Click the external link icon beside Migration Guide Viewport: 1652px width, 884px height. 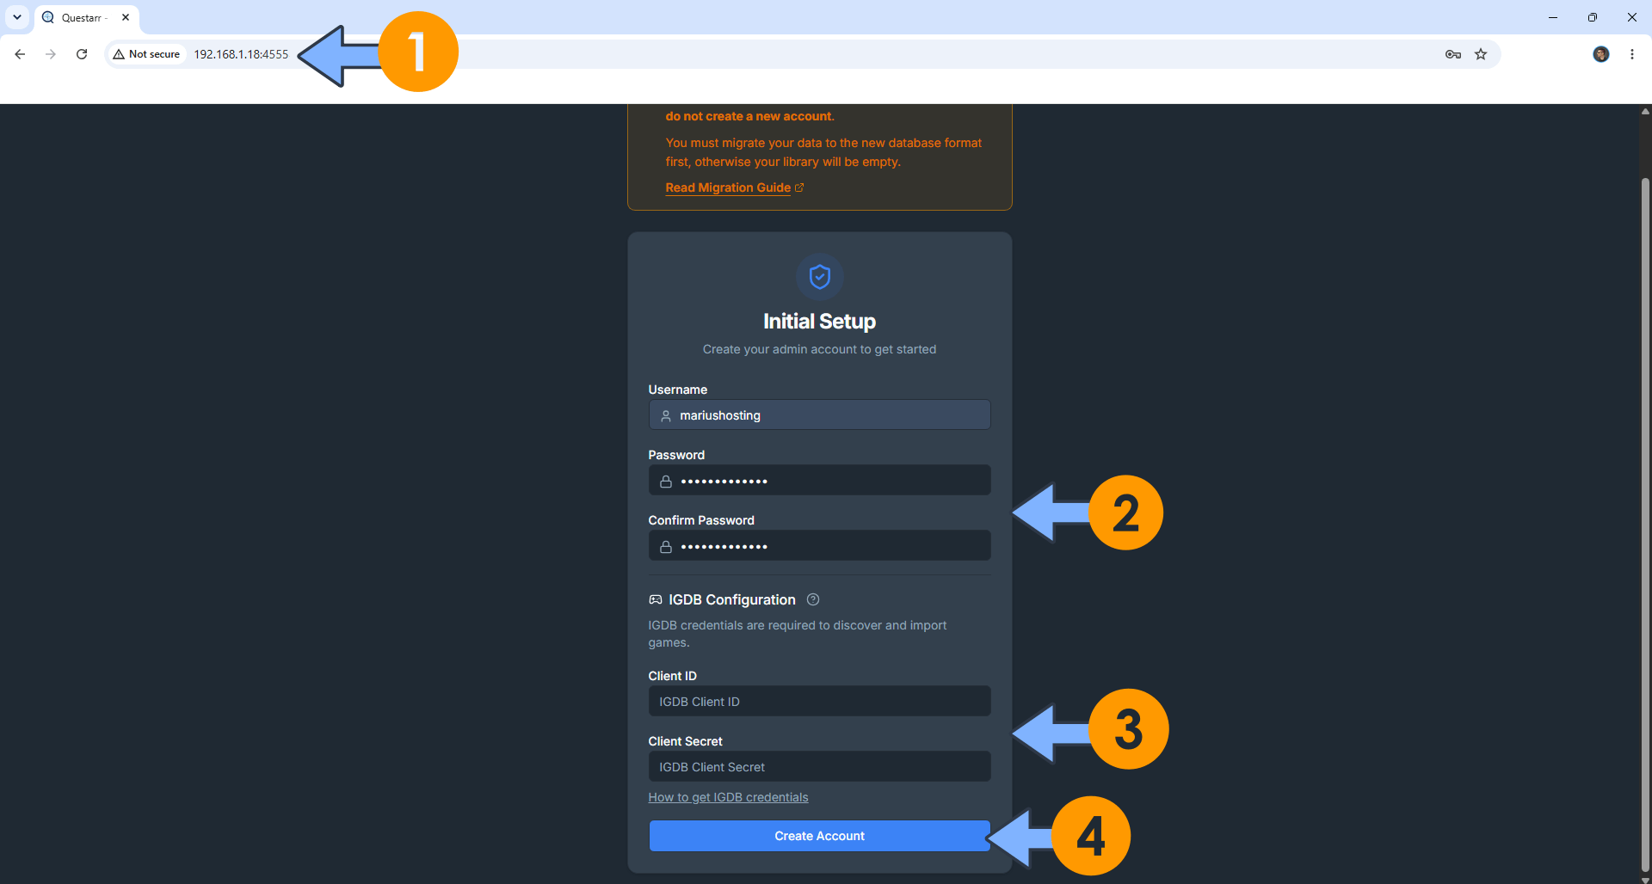click(799, 187)
